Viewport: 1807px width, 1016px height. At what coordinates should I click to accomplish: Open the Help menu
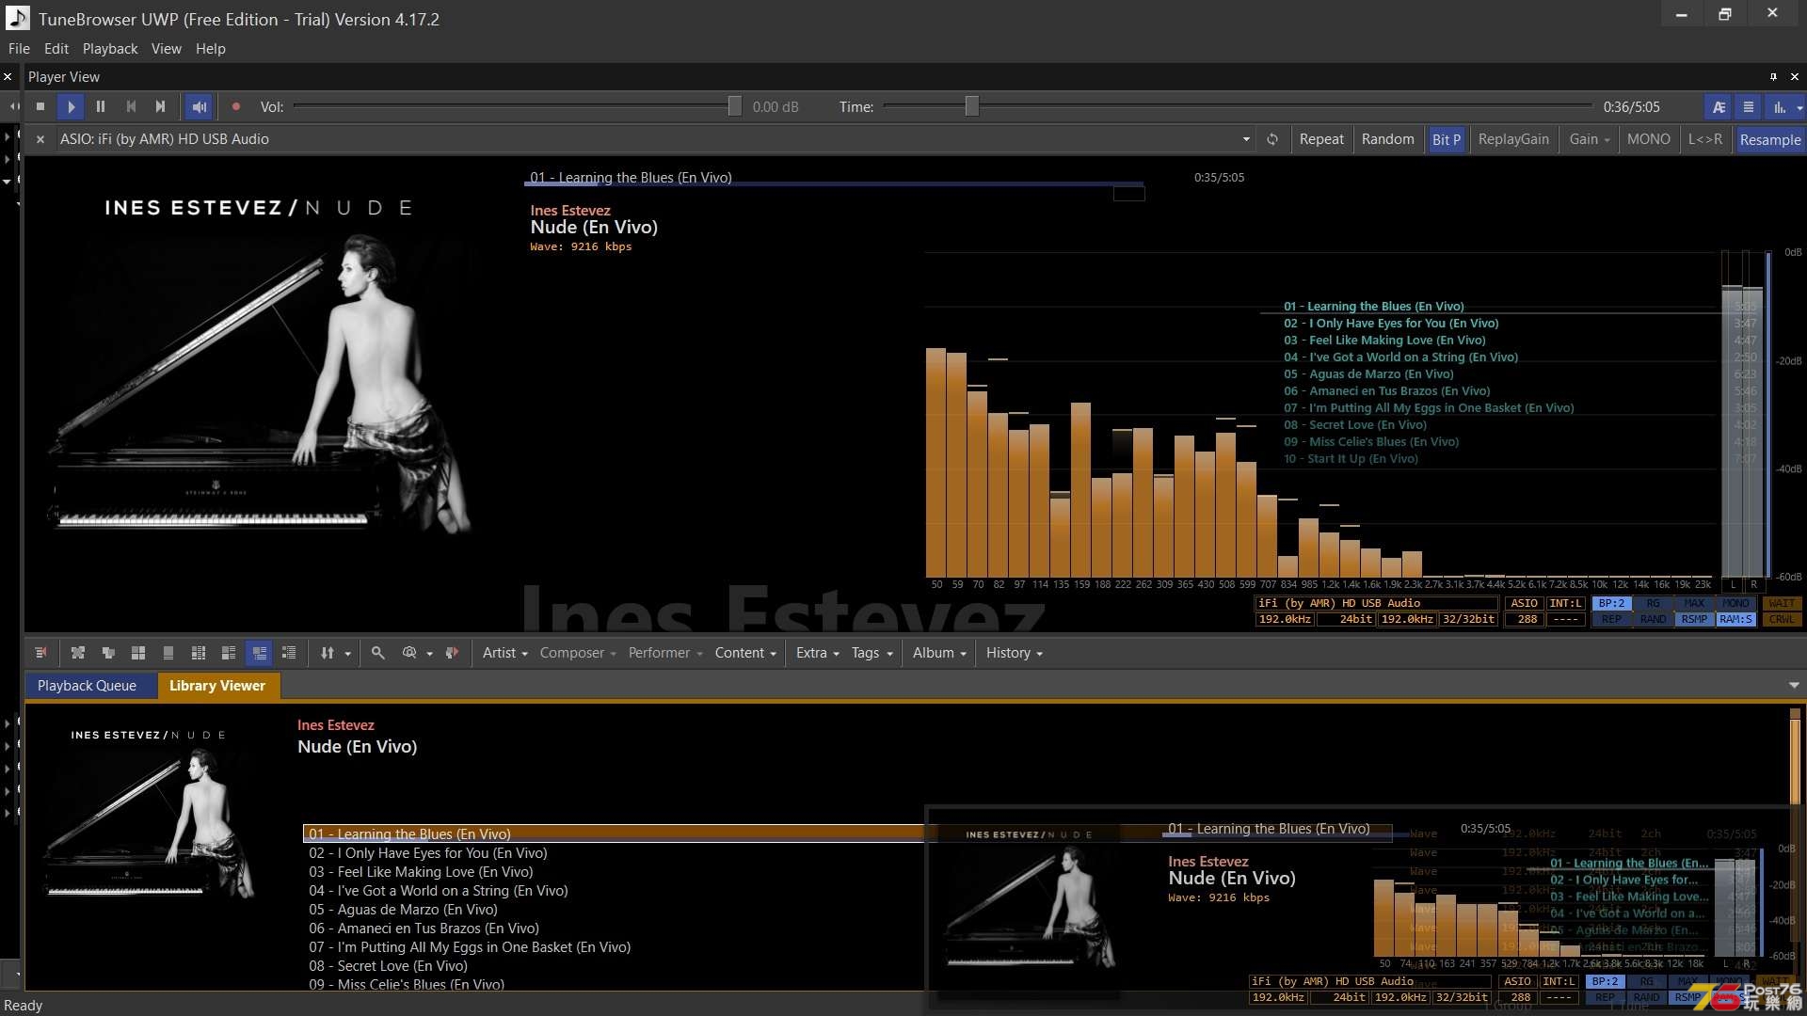[211, 49]
